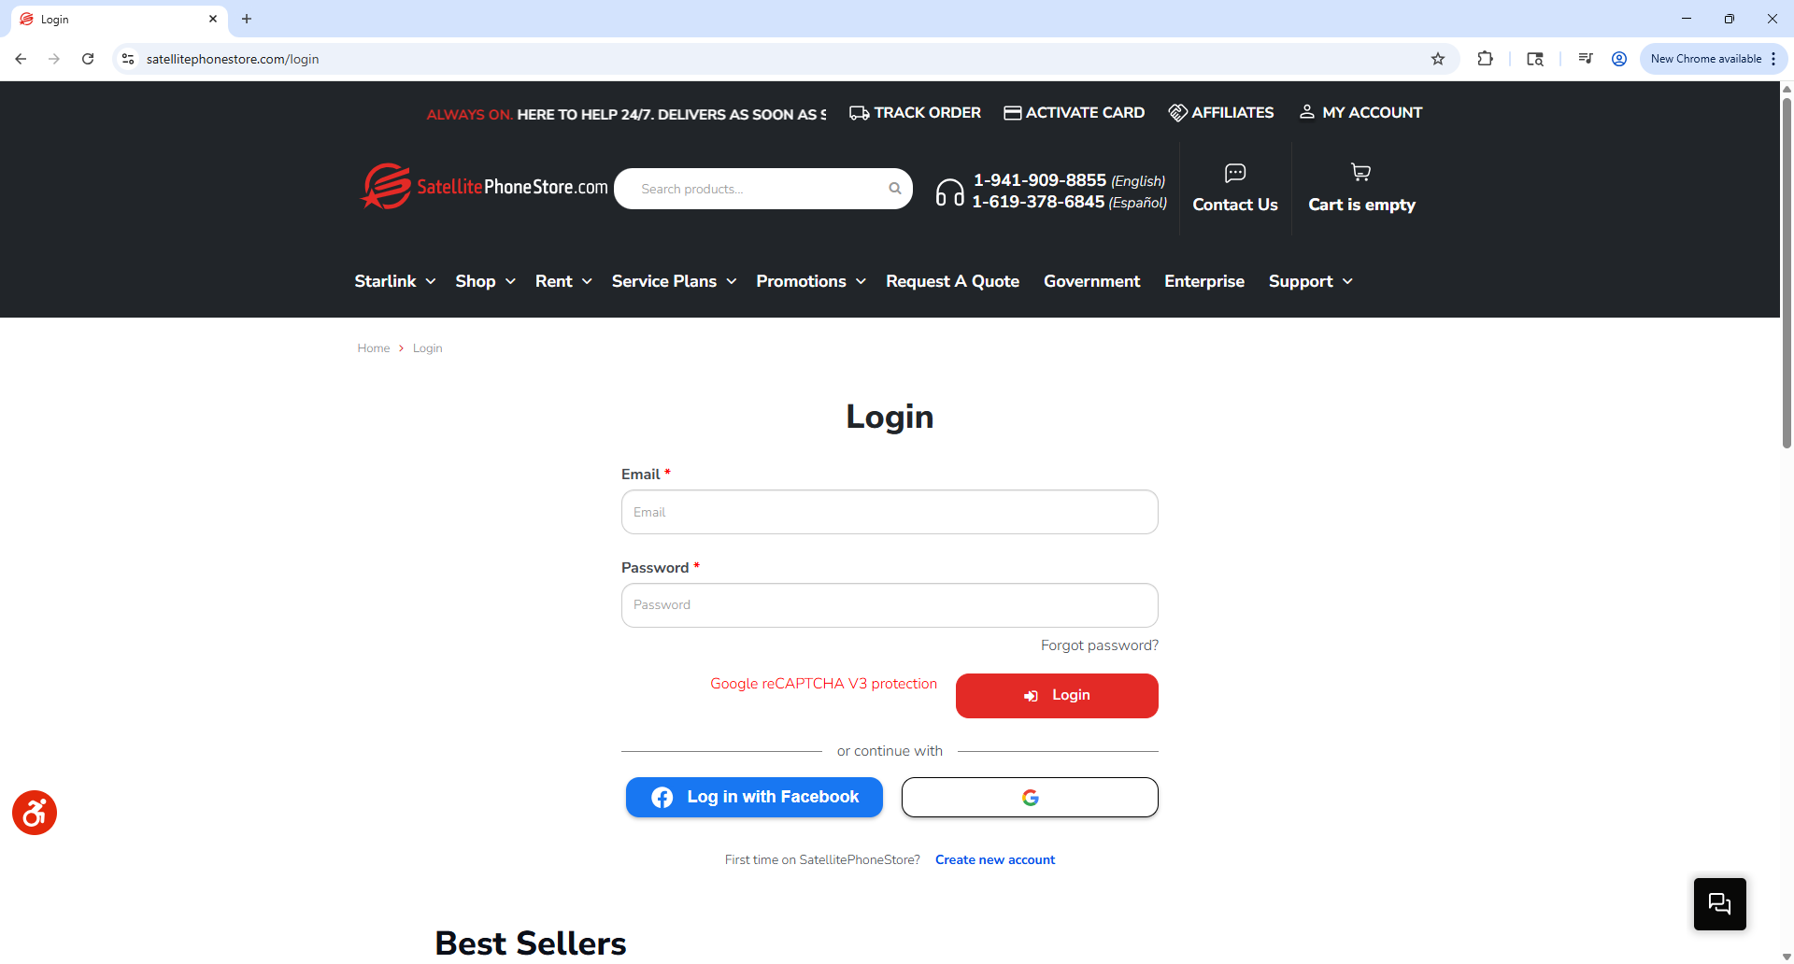Open the live chat widget button
This screenshot has height=964, width=1794.
click(1719, 903)
